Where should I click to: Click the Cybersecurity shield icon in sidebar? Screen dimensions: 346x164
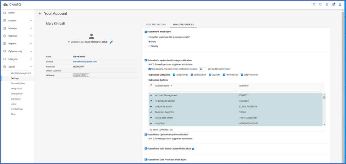(5, 51)
